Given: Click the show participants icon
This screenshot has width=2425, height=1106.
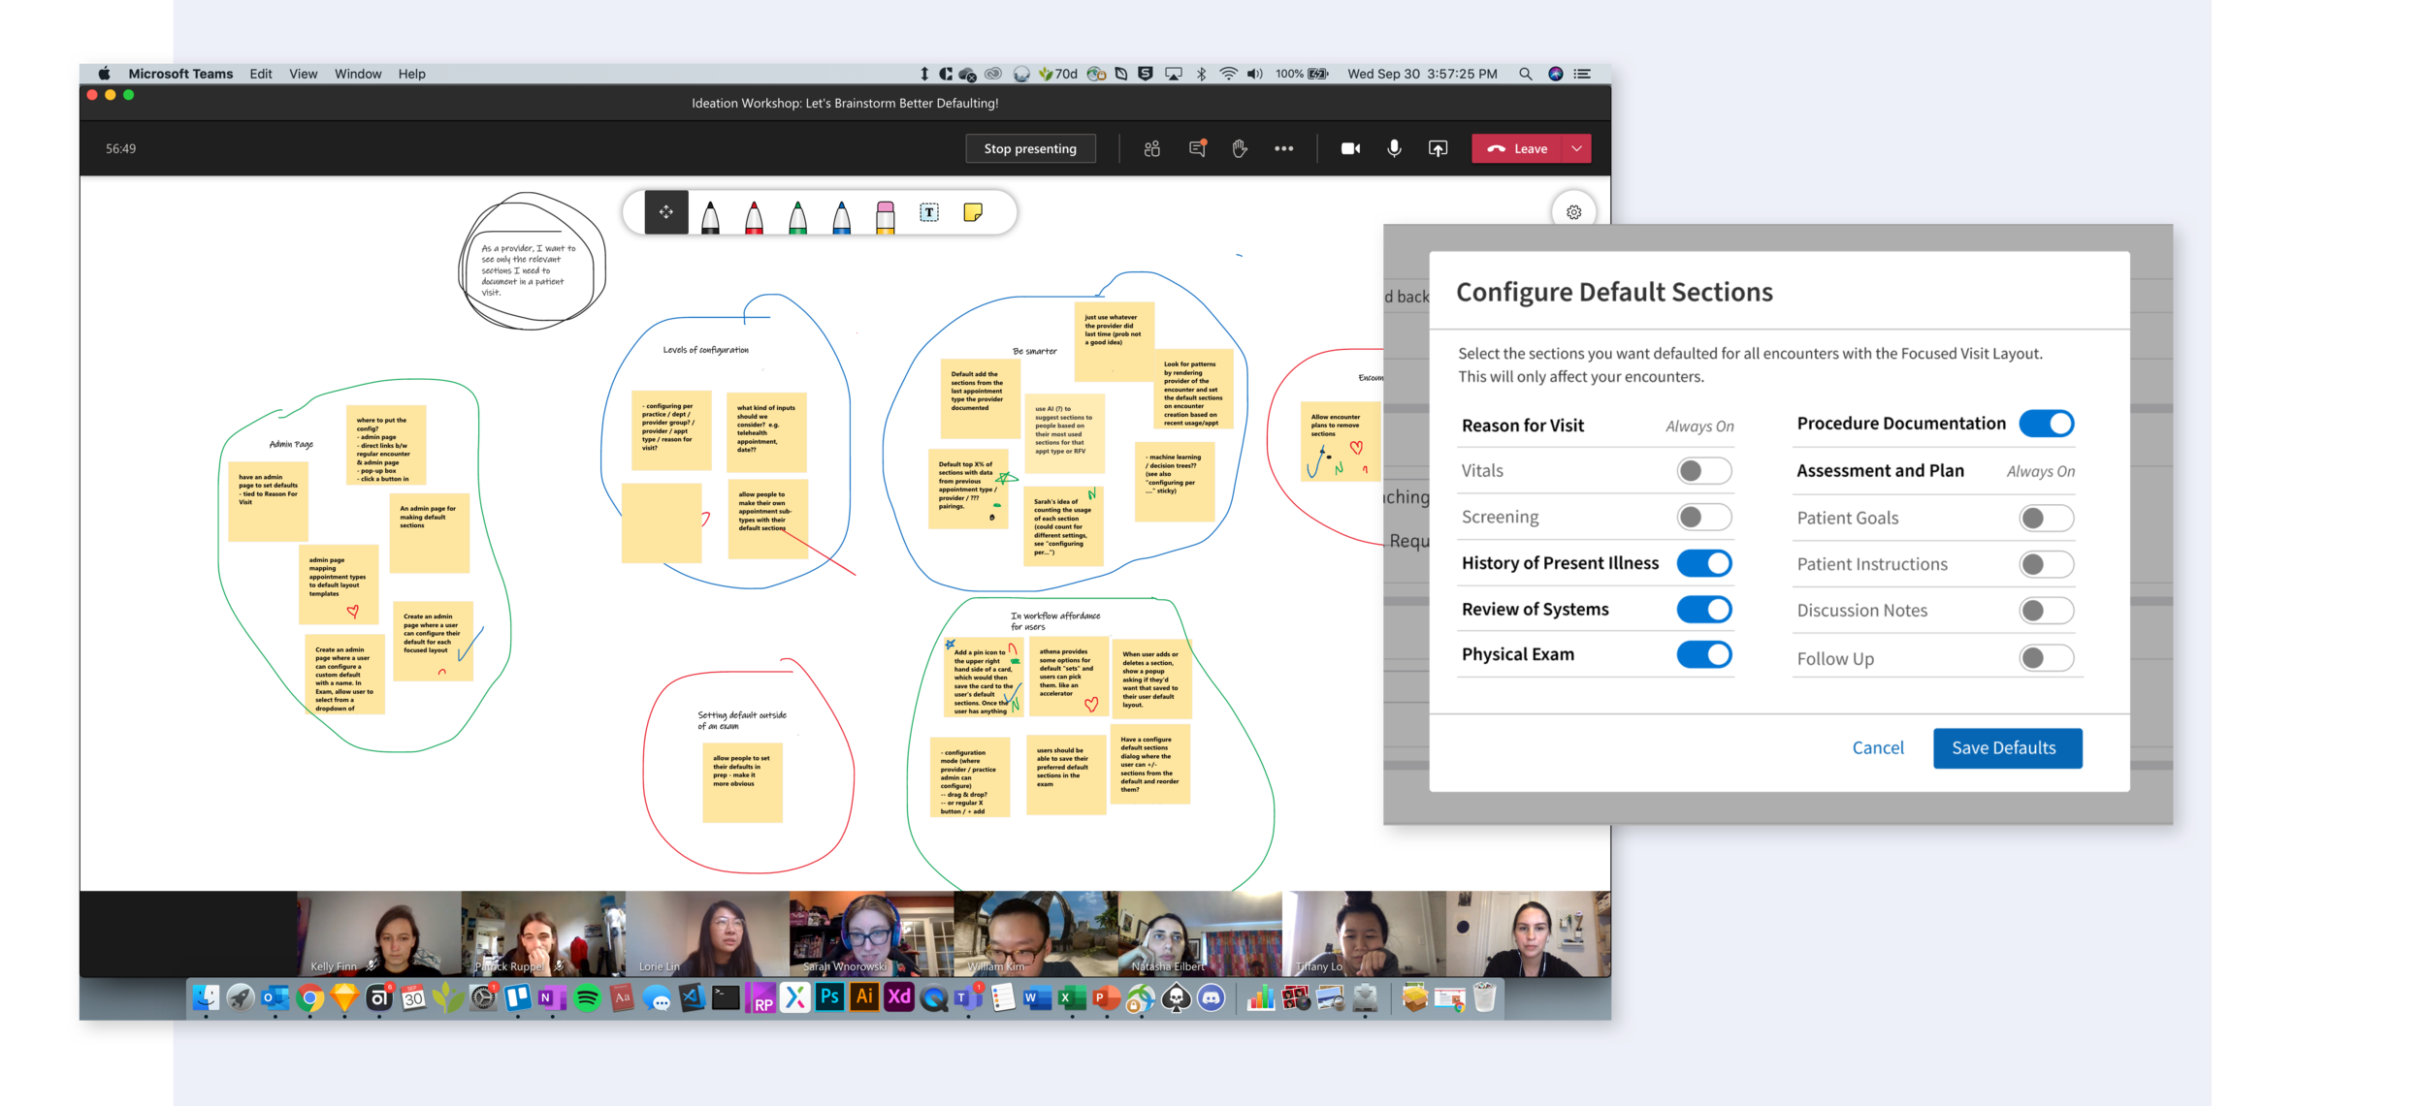Looking at the screenshot, I should pyautogui.click(x=1151, y=148).
